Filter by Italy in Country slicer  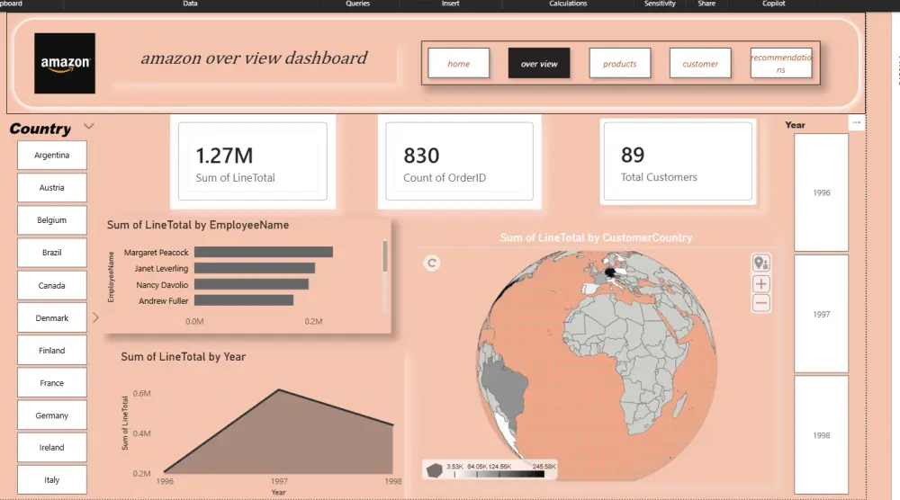coord(51,480)
